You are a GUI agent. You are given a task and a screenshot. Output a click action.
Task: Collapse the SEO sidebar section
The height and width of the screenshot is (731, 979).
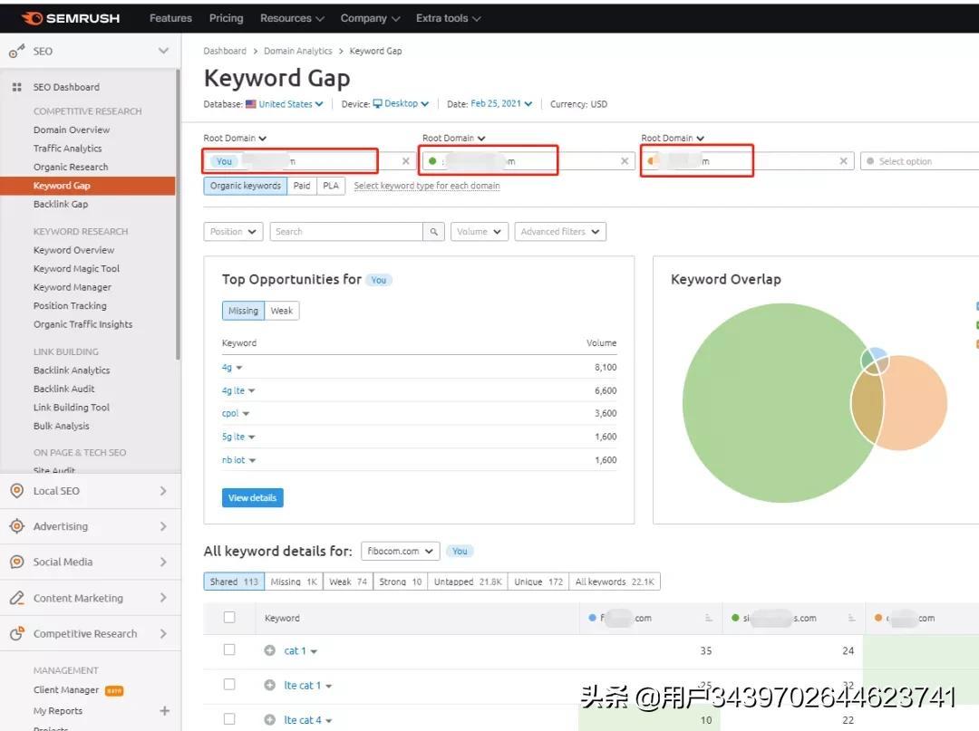click(163, 51)
